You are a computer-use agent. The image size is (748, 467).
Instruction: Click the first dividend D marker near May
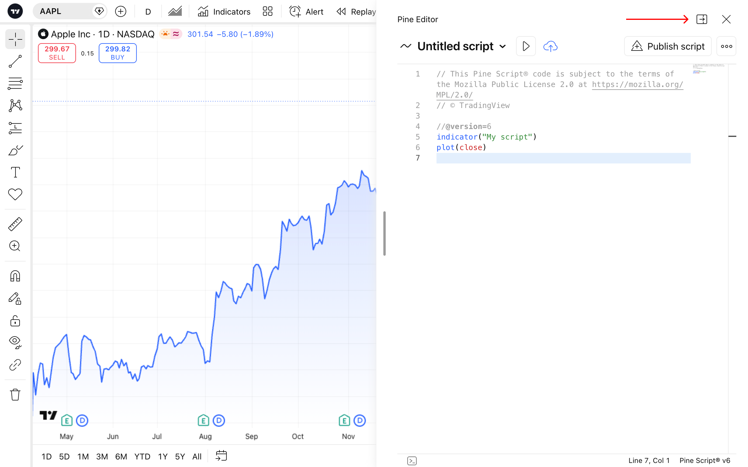point(82,420)
